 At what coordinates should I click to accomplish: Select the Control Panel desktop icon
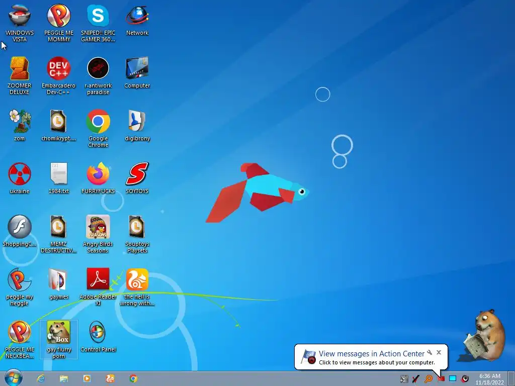click(98, 337)
